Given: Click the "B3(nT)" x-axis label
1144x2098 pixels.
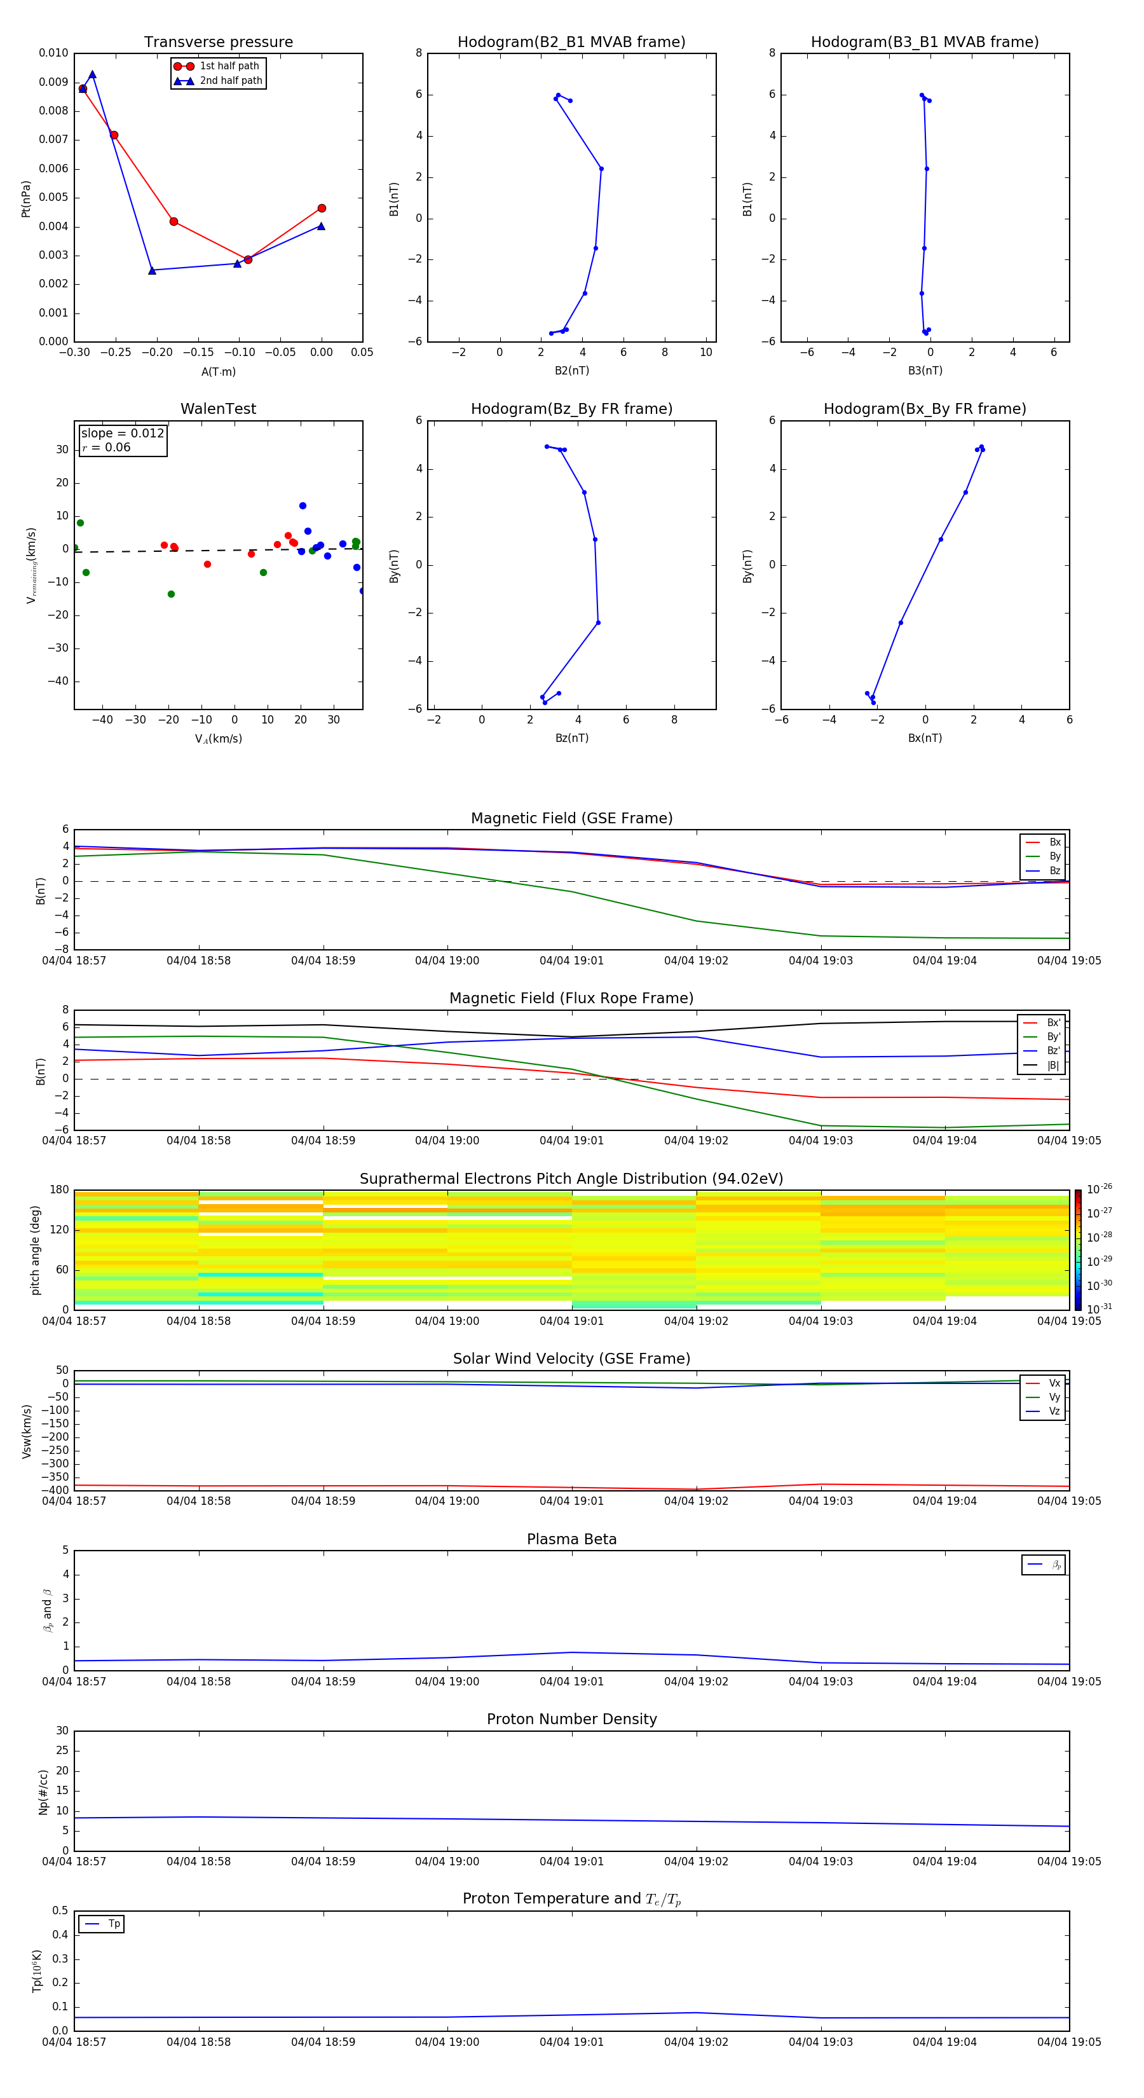Looking at the screenshot, I should [x=925, y=371].
